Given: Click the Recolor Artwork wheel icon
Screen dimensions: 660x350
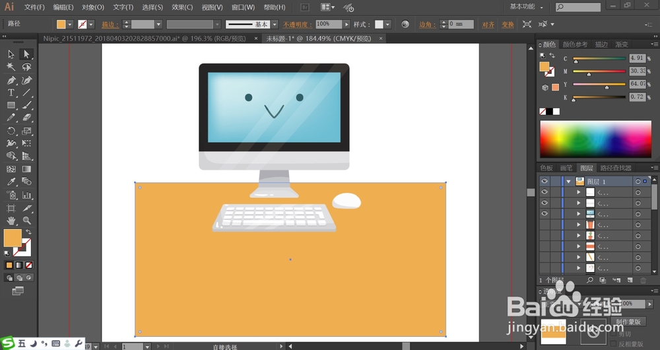Looking at the screenshot, I should pos(405,24).
